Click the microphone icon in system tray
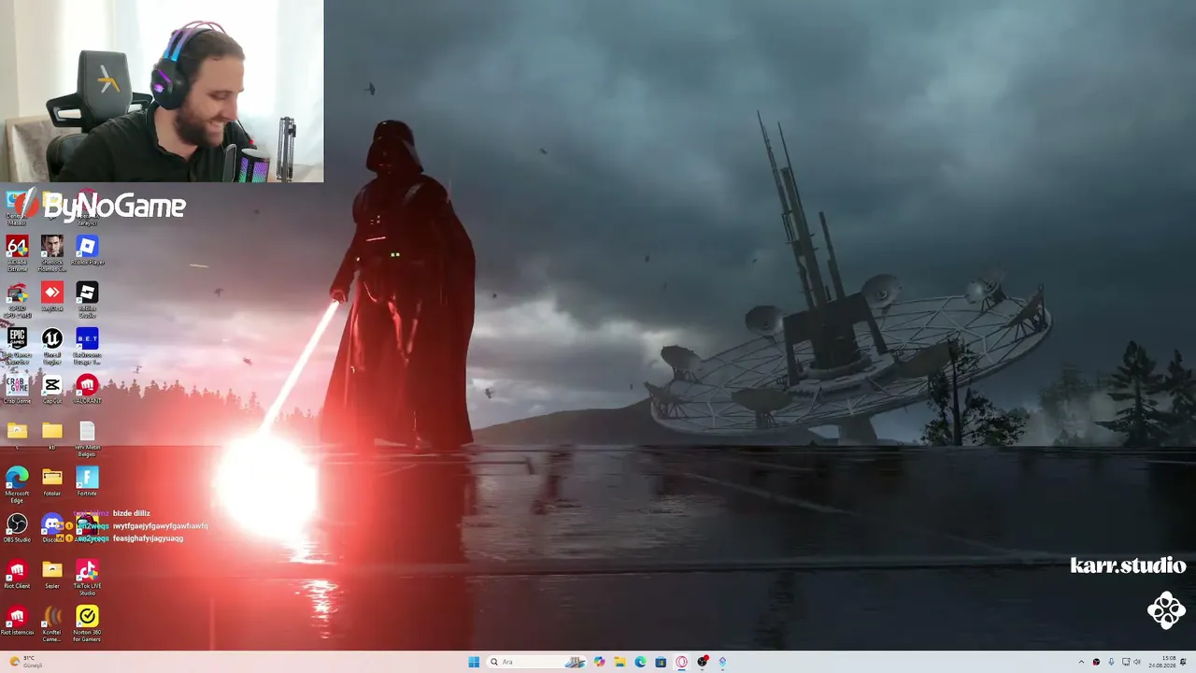Viewport: 1196px width, 673px height. point(1111,662)
